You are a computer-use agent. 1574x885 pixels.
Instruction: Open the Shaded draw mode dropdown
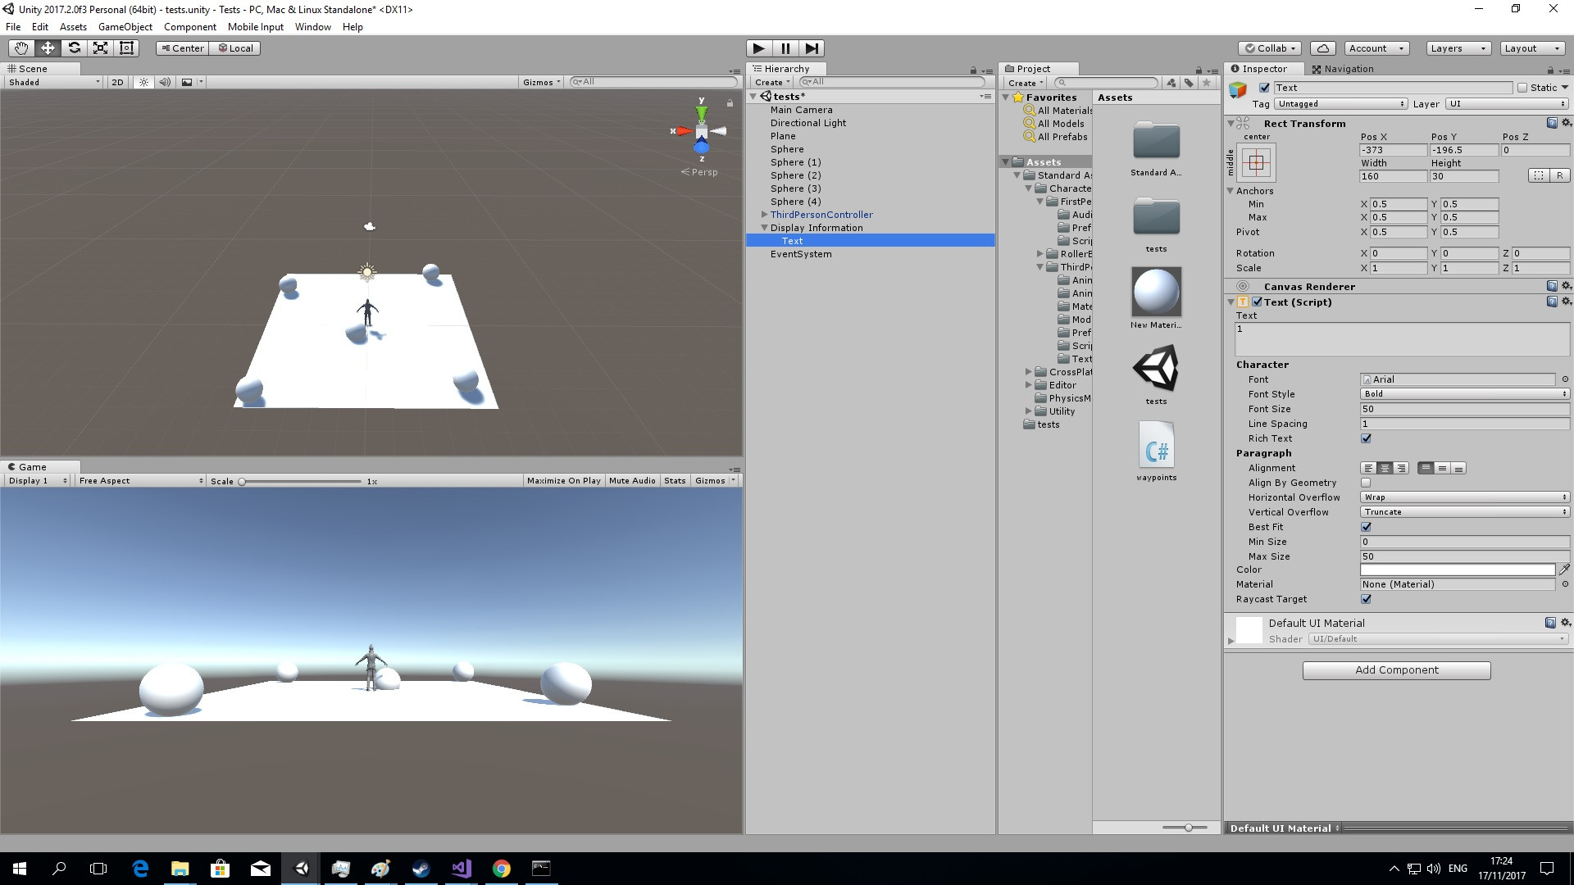pos(53,82)
